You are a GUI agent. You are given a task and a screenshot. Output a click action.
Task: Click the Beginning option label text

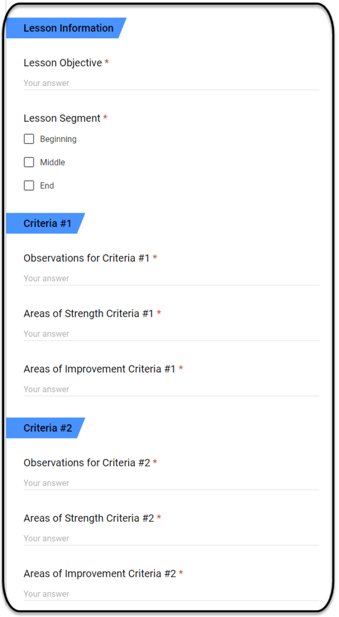tap(58, 139)
